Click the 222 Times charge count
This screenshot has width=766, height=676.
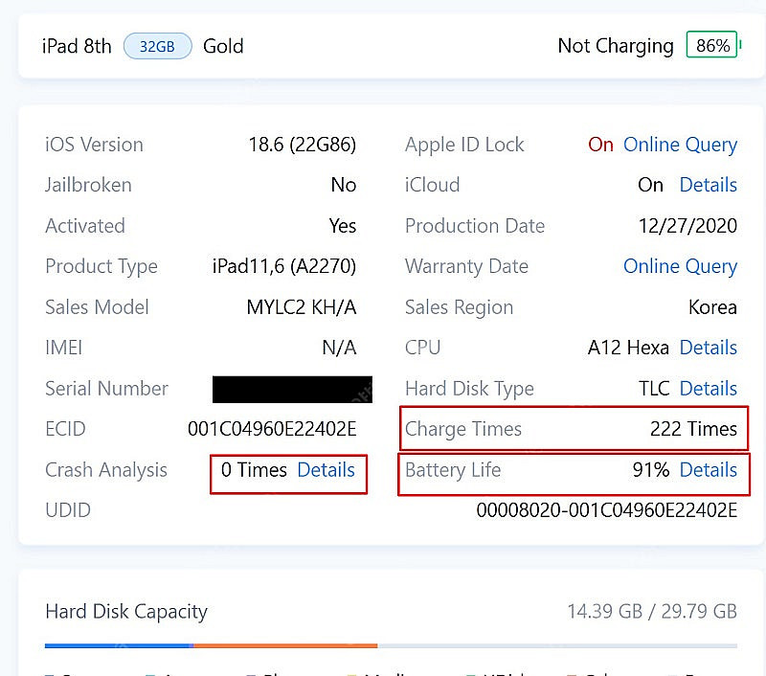click(x=693, y=429)
